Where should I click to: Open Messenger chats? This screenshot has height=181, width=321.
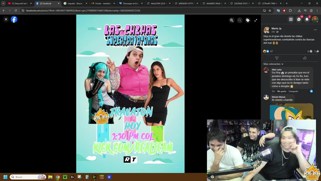[299, 19]
